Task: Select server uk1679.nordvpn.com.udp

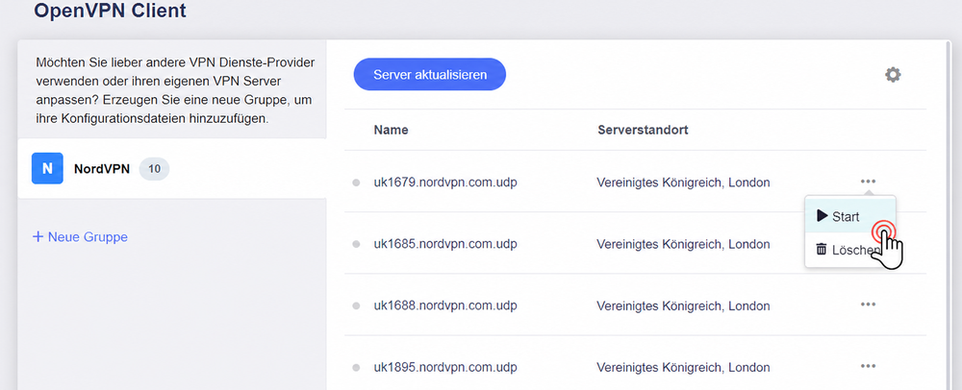Action: pyautogui.click(x=445, y=183)
